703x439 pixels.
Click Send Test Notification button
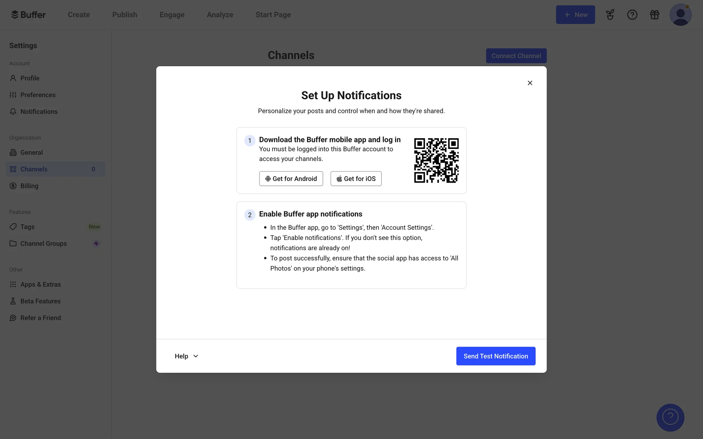495,356
